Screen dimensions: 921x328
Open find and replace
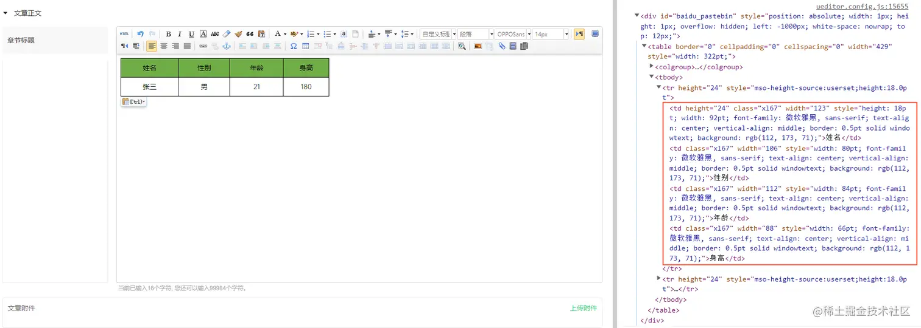point(462,46)
